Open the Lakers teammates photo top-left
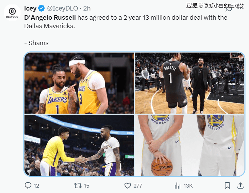Image resolution: width=249 pixels, height=193 pixels. (79, 83)
